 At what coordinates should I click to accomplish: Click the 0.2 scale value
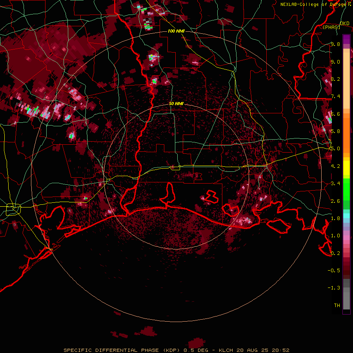pos(335,253)
